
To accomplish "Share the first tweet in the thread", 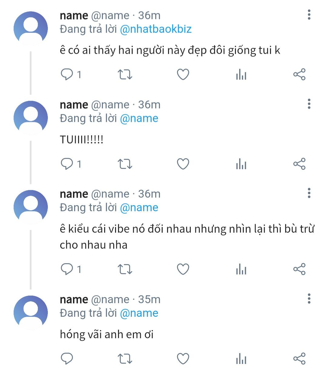I will click(299, 74).
